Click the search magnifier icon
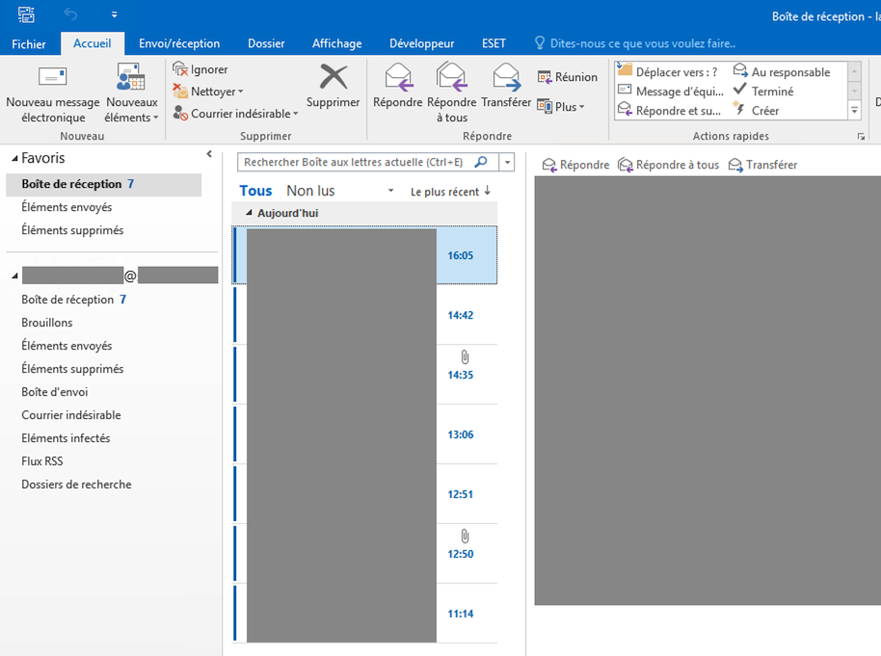This screenshot has height=656, width=881. [x=481, y=162]
